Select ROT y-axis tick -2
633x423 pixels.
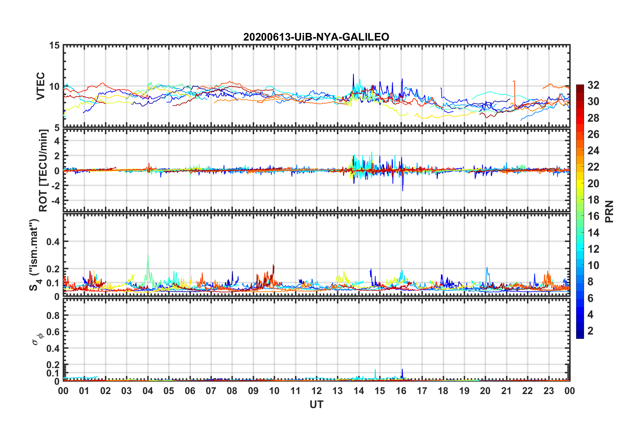(56, 186)
